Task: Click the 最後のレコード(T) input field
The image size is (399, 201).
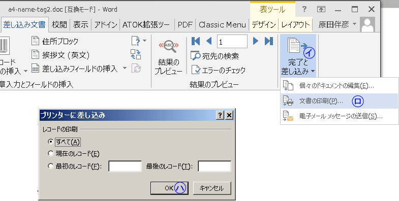Action: [x=214, y=166]
